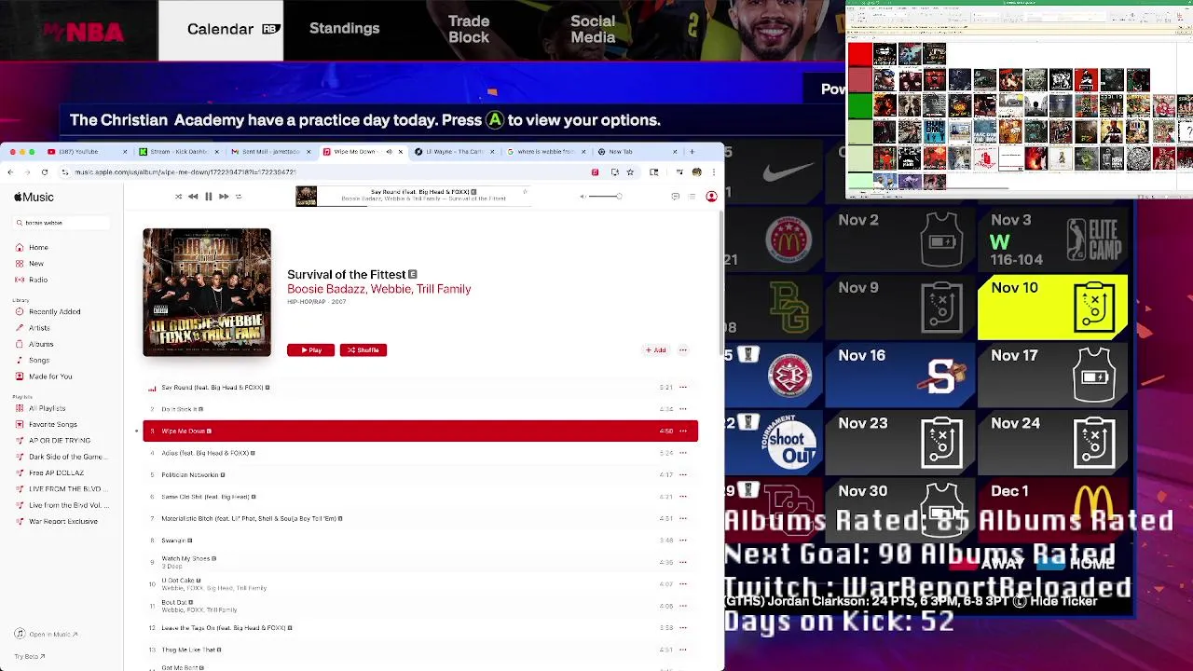1193x671 pixels.
Task: Mute using the speaker icon by volume
Action: tap(583, 197)
